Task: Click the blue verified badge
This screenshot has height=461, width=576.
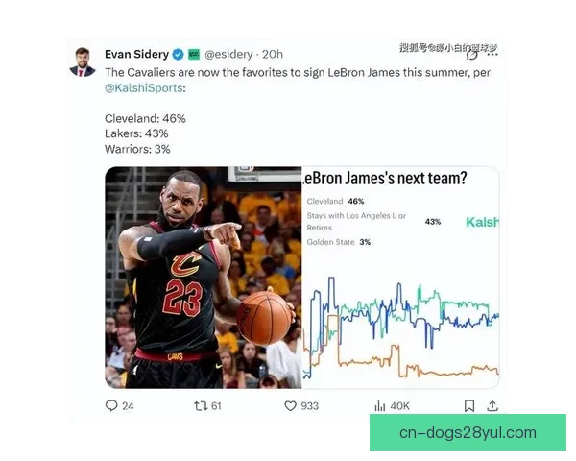Action: (x=179, y=55)
